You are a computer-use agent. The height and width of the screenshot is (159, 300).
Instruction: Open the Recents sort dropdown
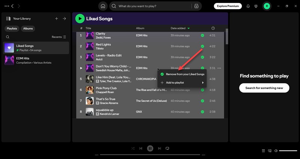tap(59, 37)
